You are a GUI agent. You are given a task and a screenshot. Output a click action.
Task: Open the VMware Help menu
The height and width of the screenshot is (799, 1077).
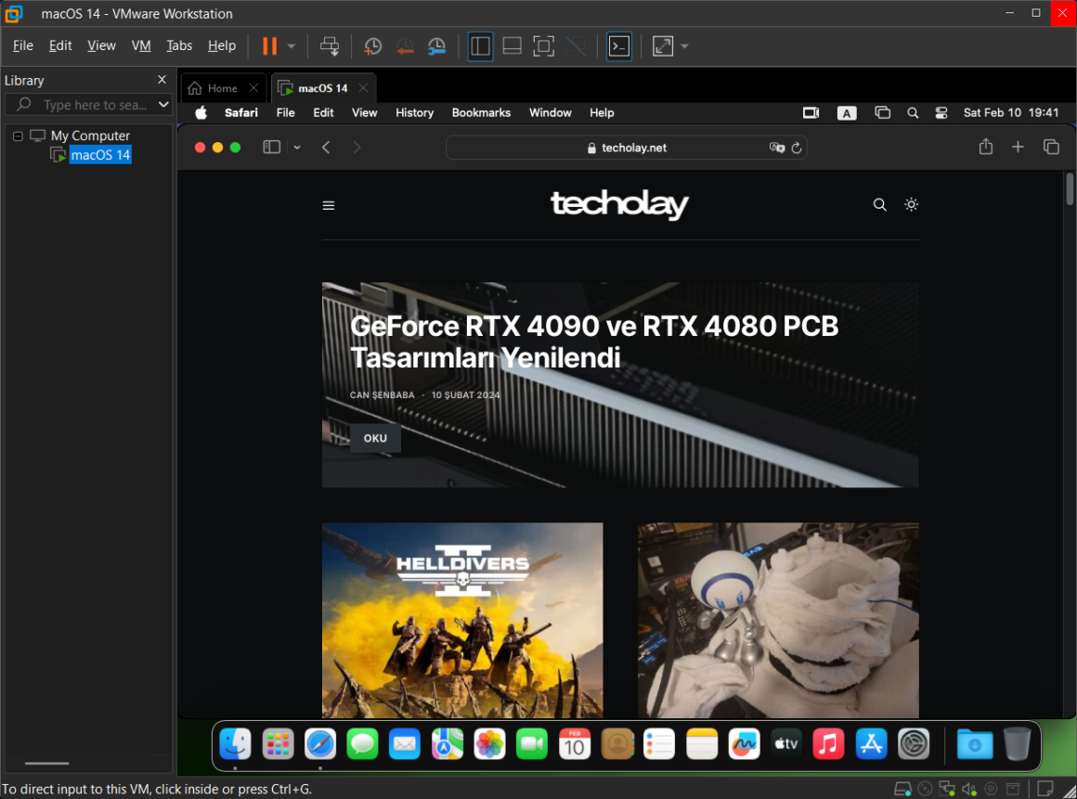[x=222, y=45]
